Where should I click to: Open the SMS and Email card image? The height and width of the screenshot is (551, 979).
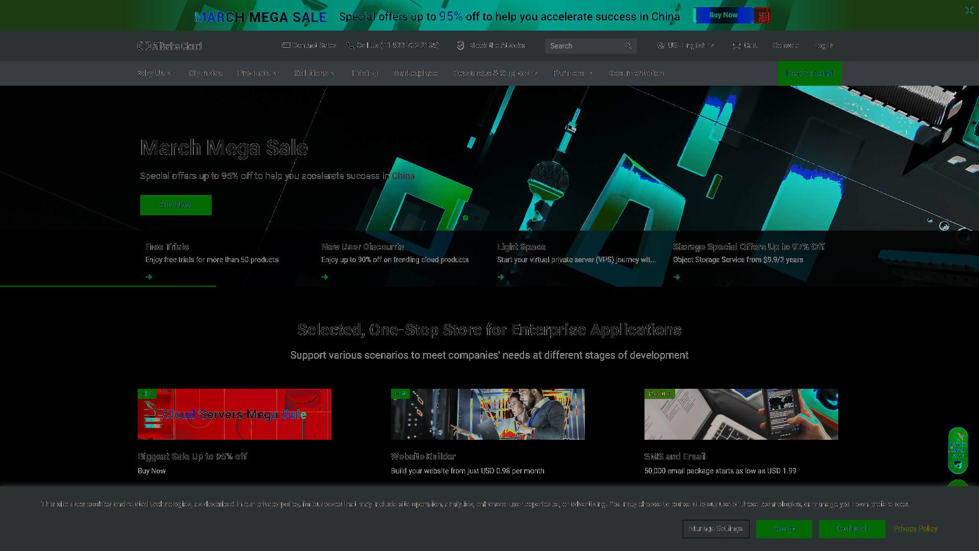(741, 414)
